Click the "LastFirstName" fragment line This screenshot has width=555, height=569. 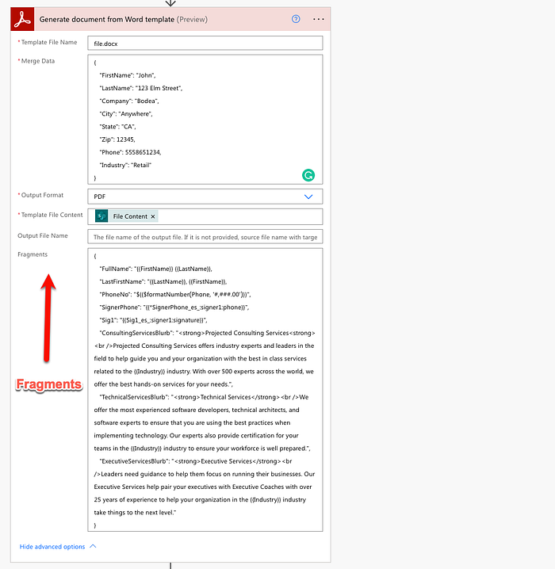163,281
